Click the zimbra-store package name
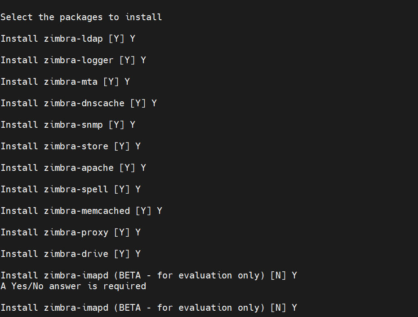Viewport: 418px width, 317px height. point(76,146)
